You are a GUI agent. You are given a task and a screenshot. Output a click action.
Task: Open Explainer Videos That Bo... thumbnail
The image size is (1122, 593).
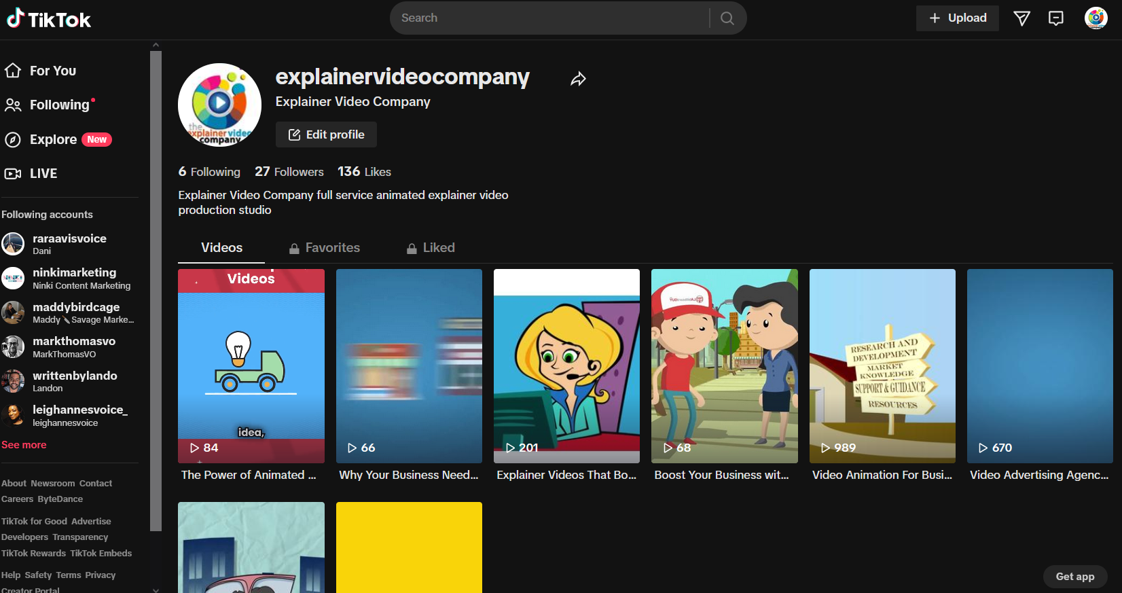(566, 366)
